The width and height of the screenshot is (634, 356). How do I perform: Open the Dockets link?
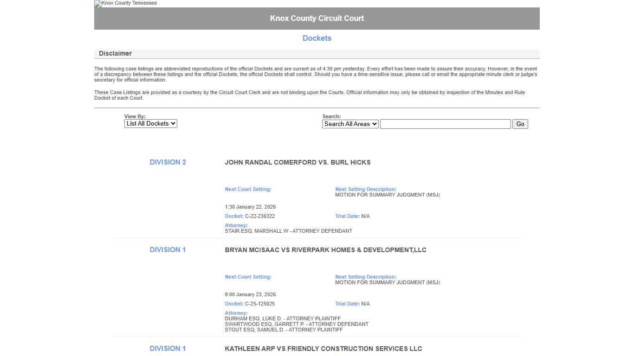click(317, 38)
